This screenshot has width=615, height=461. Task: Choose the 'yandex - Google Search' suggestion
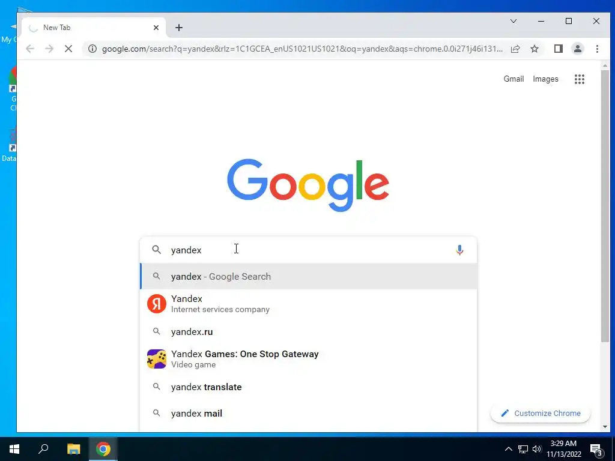[x=309, y=276]
